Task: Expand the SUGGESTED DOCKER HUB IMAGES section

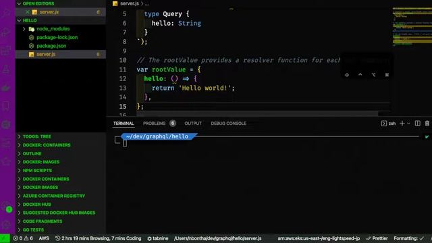Action: point(19,213)
